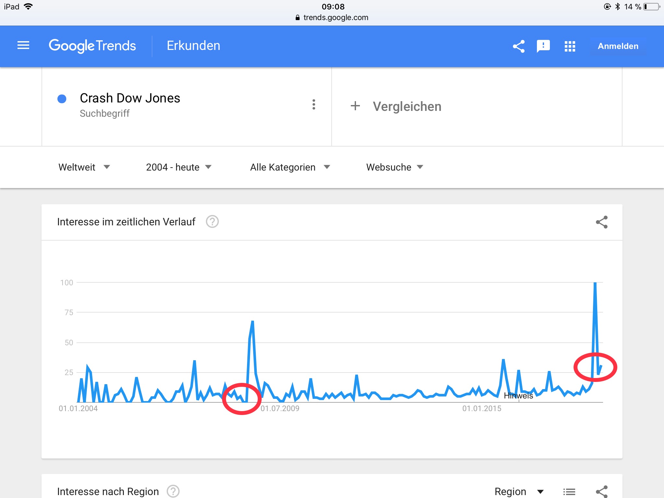
Task: Click the blue Crash Dow Jones color dot
Action: pyautogui.click(x=62, y=99)
